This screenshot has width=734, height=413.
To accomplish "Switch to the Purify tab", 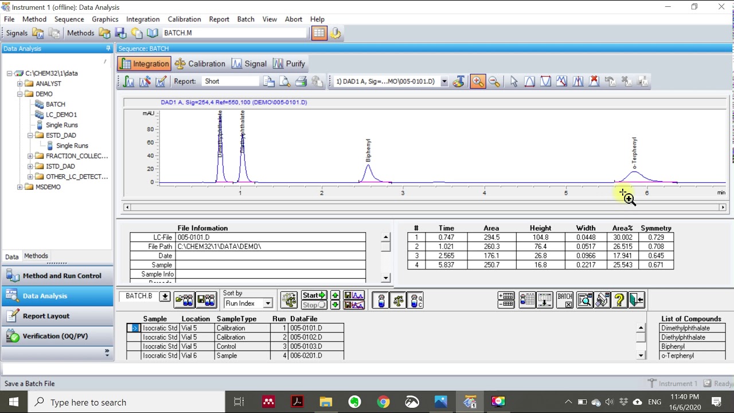I will point(289,64).
